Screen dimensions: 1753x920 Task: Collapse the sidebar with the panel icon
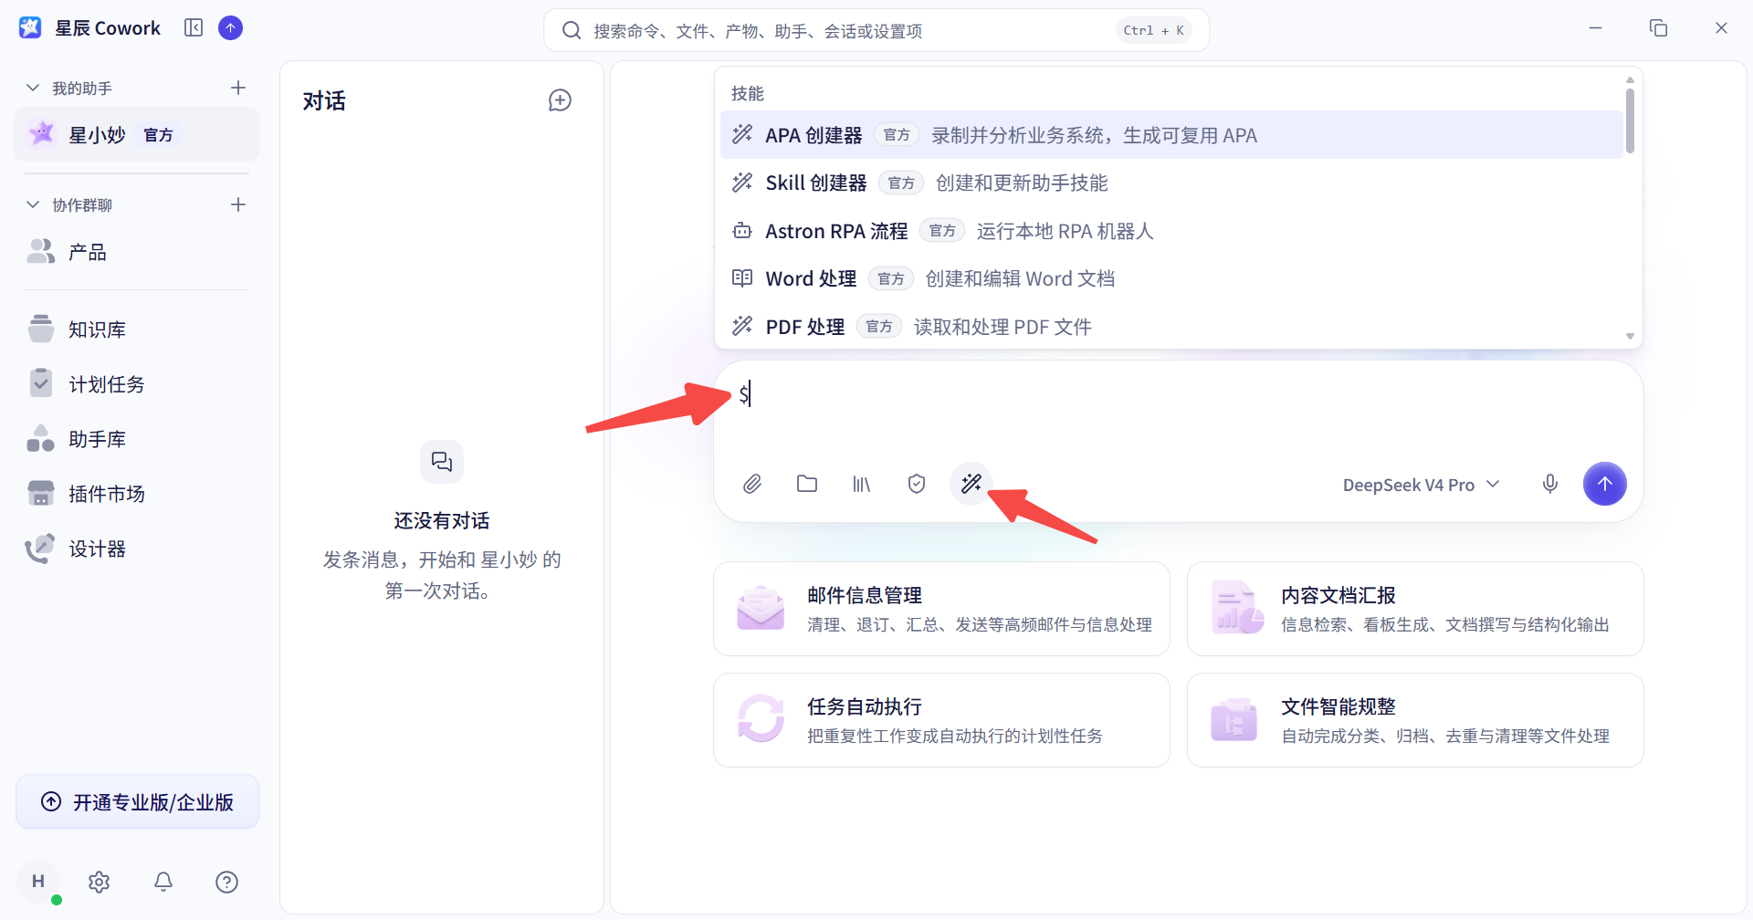click(x=194, y=28)
